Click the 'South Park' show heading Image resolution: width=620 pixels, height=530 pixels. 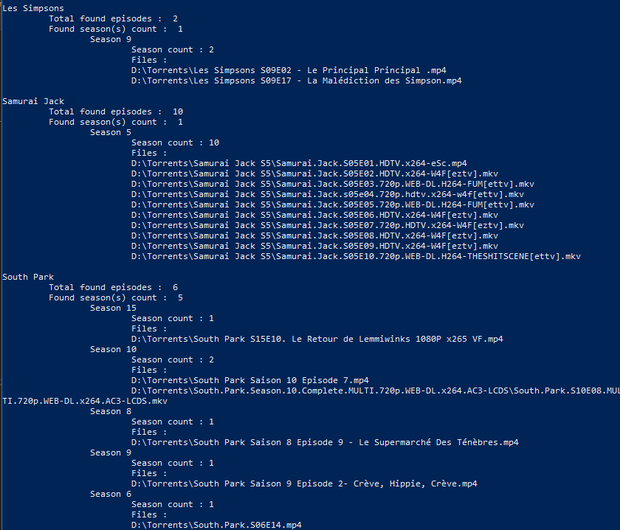point(28,277)
